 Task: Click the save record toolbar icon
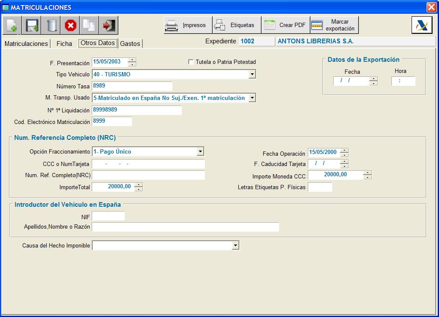31,25
